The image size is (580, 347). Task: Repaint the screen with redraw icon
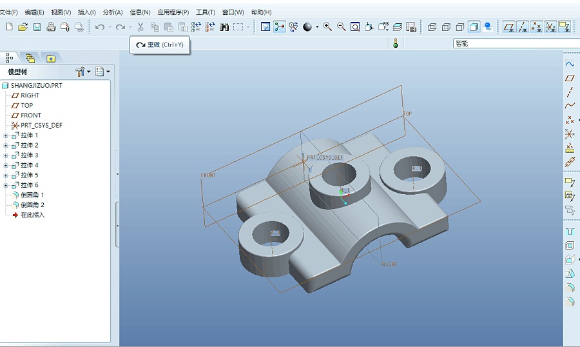pos(266,26)
